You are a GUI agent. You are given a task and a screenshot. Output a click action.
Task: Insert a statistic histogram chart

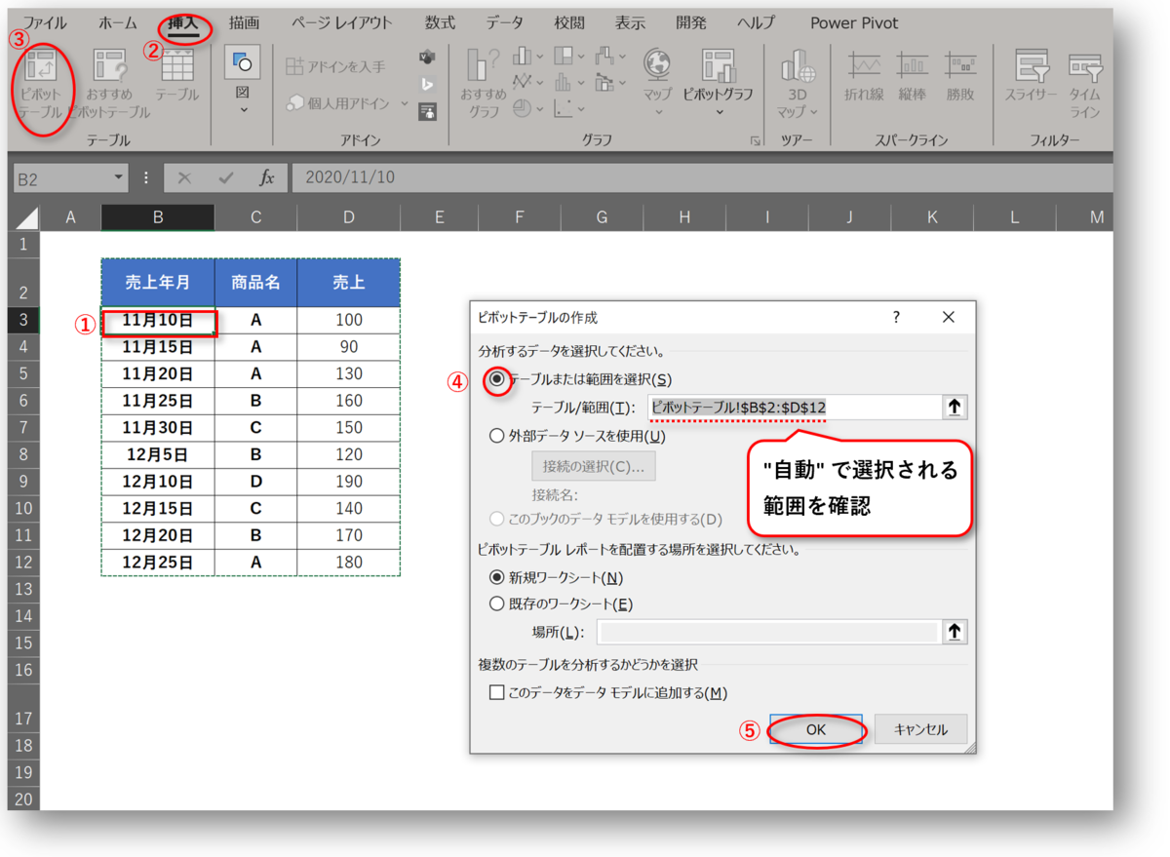coord(564,82)
